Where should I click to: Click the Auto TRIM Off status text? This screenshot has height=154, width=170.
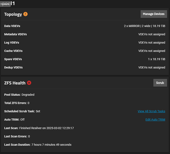point(22,120)
